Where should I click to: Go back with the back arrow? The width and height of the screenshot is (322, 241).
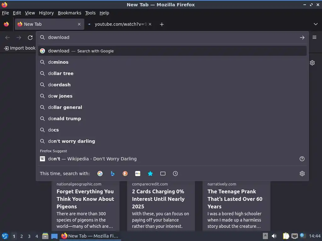pyautogui.click(x=8, y=38)
